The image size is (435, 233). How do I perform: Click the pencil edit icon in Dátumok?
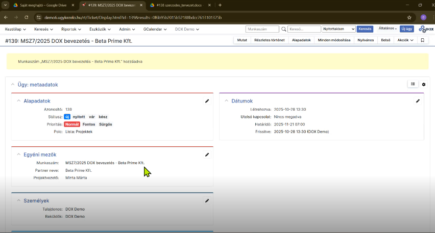coord(418,101)
